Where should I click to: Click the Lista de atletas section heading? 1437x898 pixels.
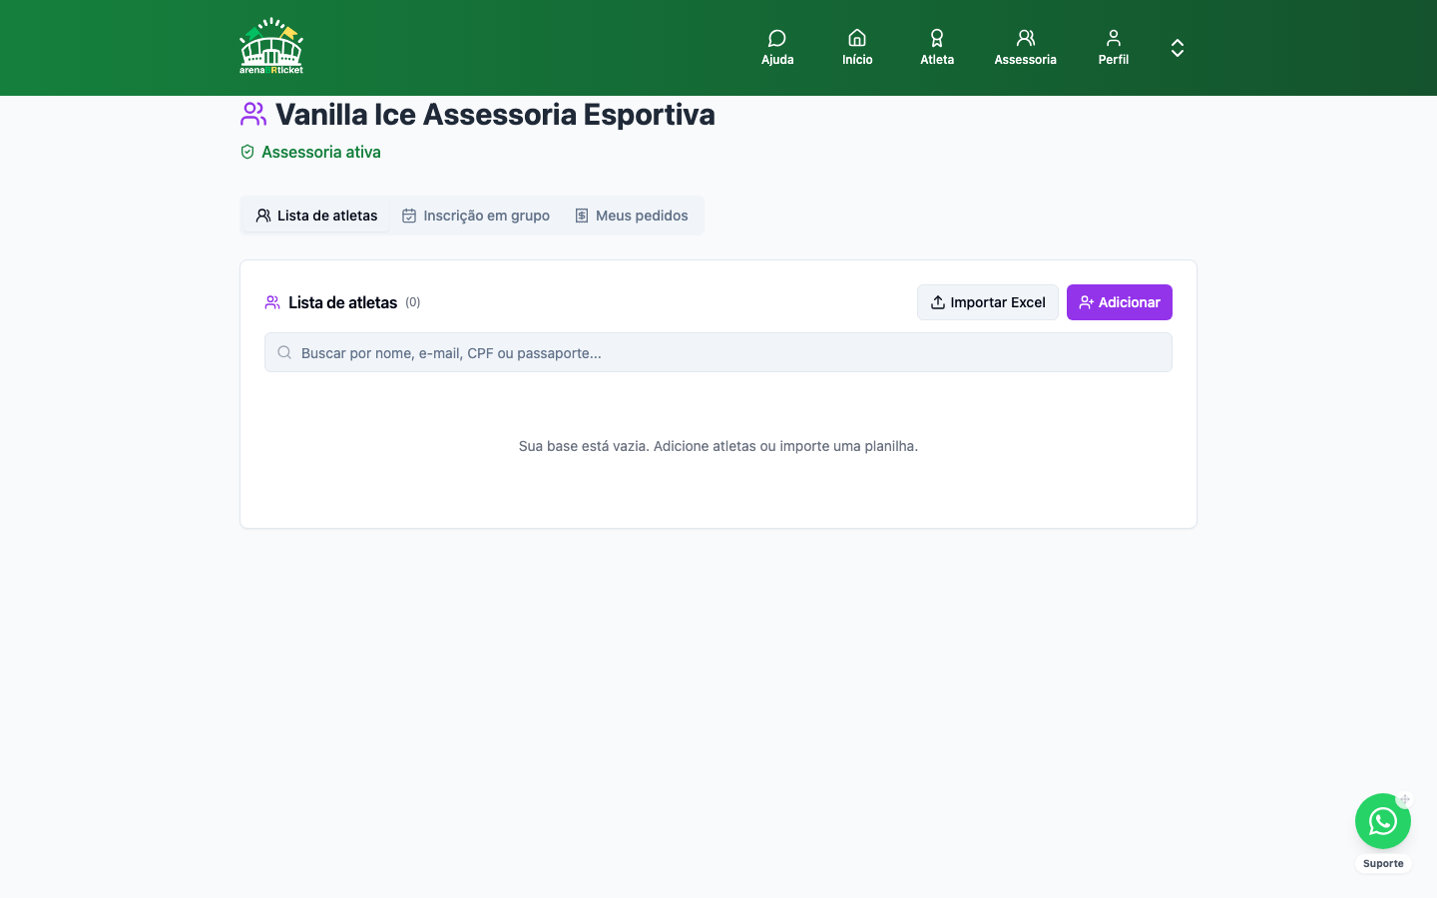click(x=342, y=302)
